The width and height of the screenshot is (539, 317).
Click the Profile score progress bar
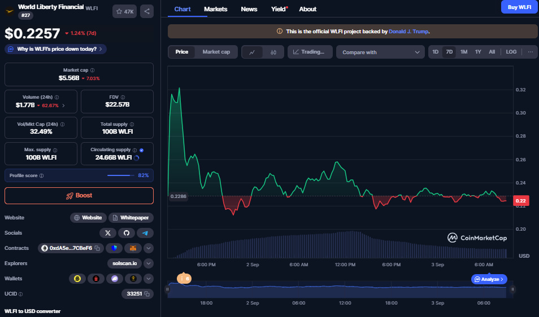pos(121,175)
